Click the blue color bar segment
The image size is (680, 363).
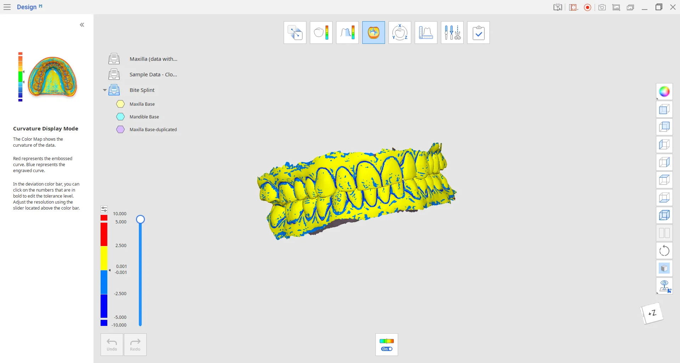point(104,306)
